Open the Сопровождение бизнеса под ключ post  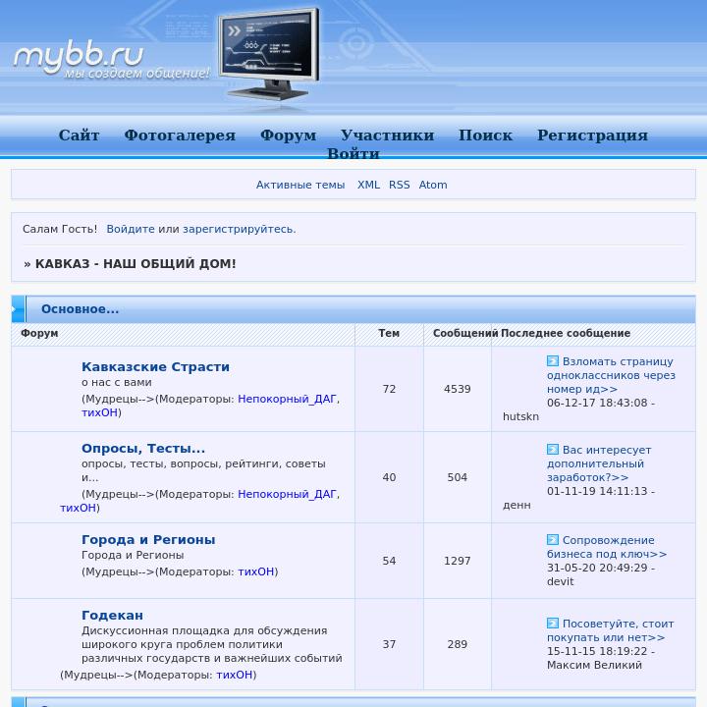tap(607, 547)
